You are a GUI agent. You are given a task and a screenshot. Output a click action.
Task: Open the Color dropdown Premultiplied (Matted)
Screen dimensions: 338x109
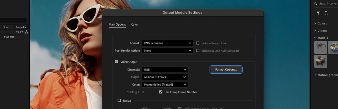(x=165, y=85)
